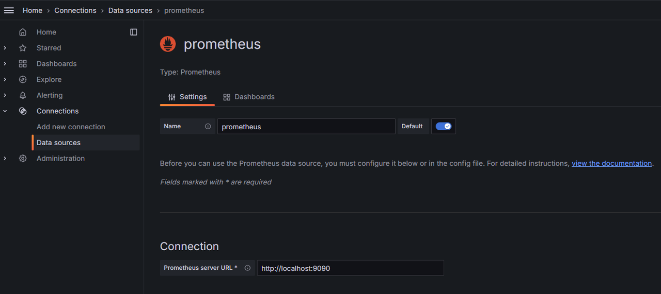The height and width of the screenshot is (294, 661).
Task: Click the Explore compass icon
Action: click(23, 79)
